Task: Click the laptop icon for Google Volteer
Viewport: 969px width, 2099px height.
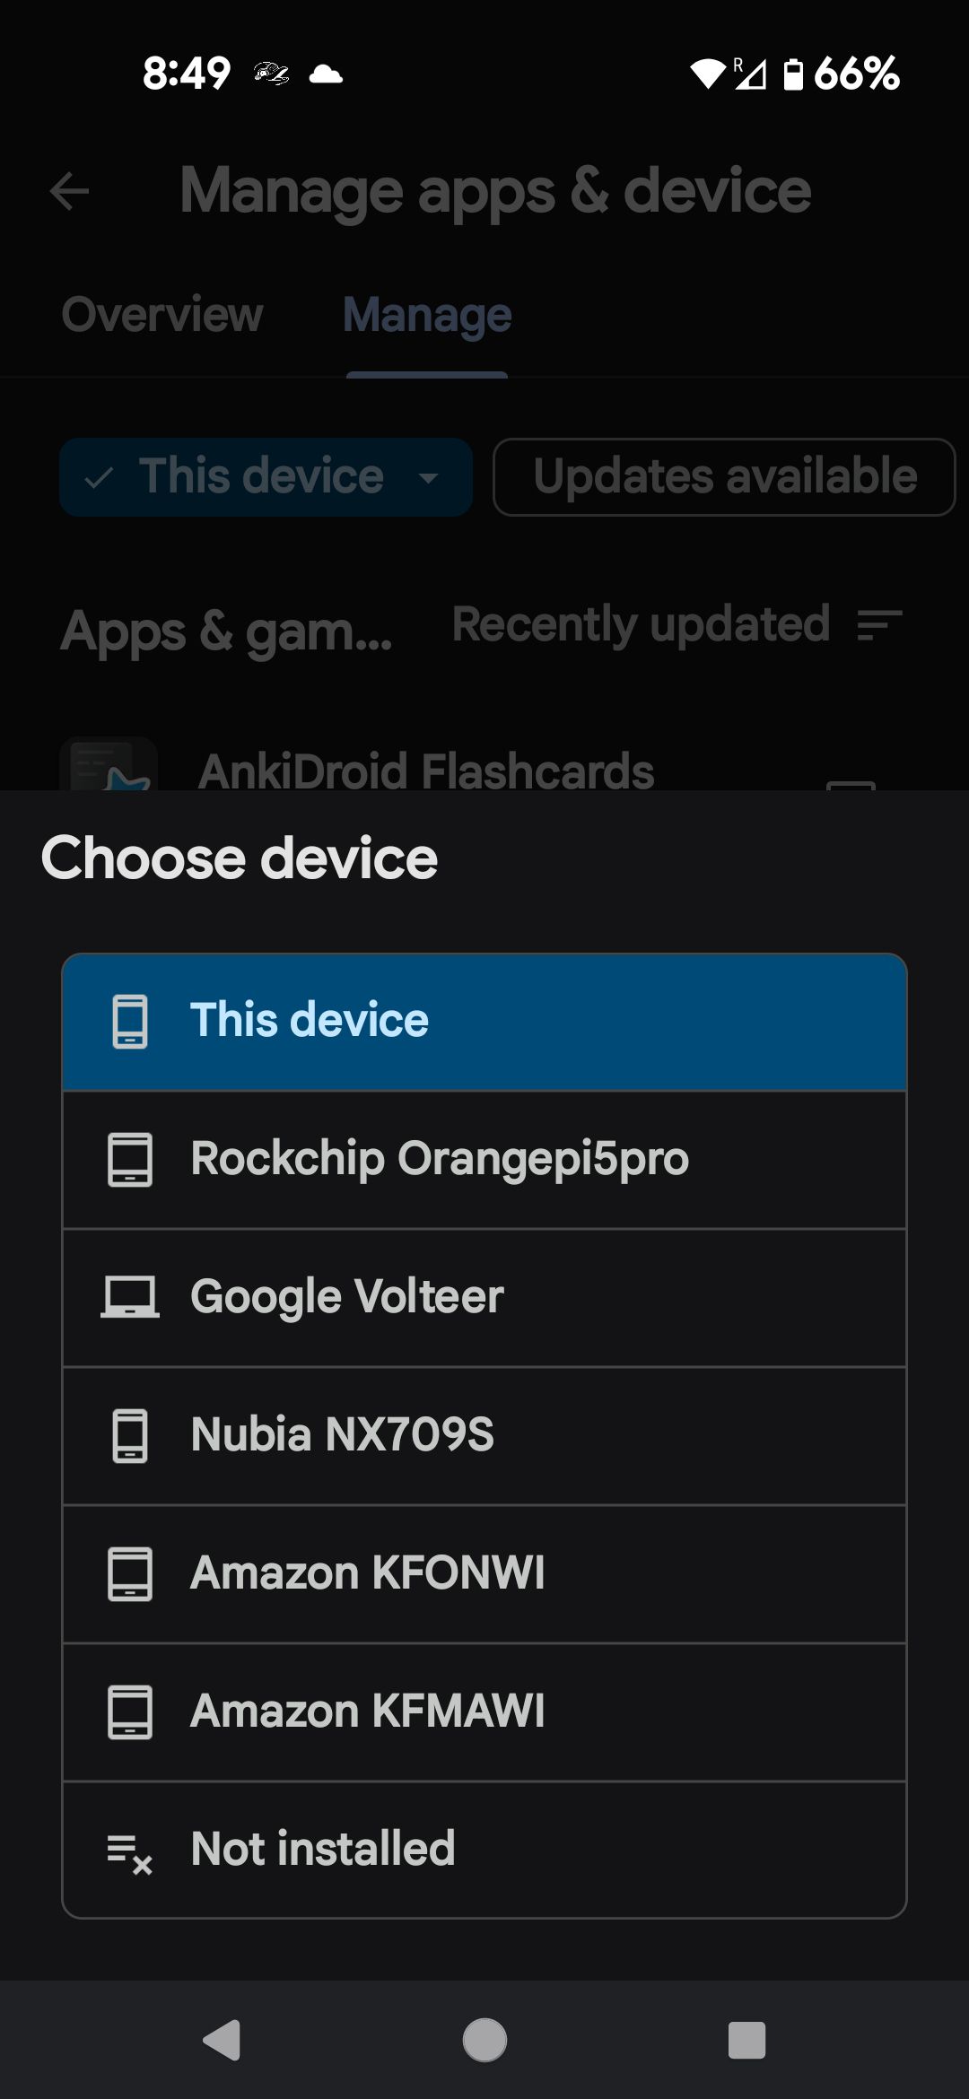Action: [x=130, y=1295]
